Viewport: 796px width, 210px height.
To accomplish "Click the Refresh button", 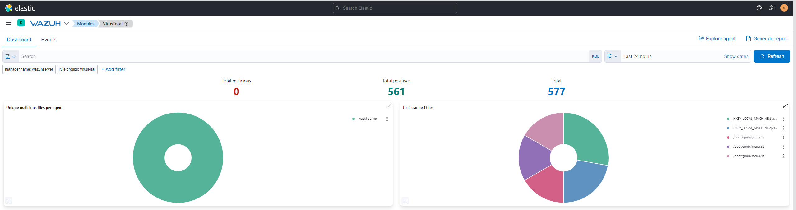I will [771, 56].
